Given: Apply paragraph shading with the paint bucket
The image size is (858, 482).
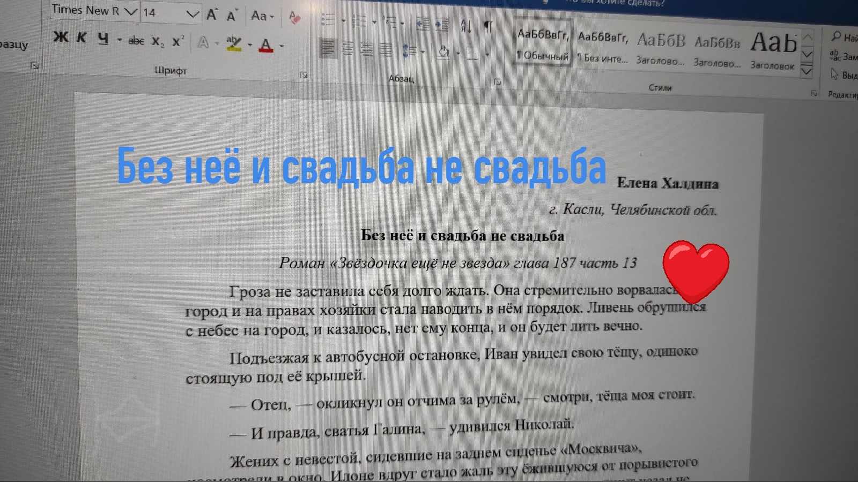Looking at the screenshot, I should pyautogui.click(x=443, y=52).
